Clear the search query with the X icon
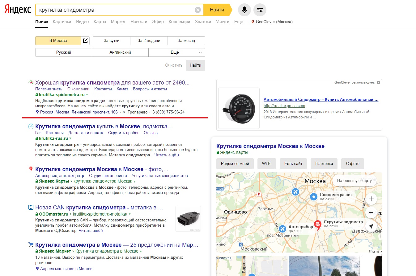This screenshot has width=416, height=276. [x=198, y=10]
